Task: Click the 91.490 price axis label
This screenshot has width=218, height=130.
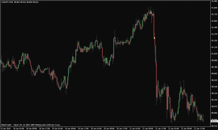Action: [214, 28]
